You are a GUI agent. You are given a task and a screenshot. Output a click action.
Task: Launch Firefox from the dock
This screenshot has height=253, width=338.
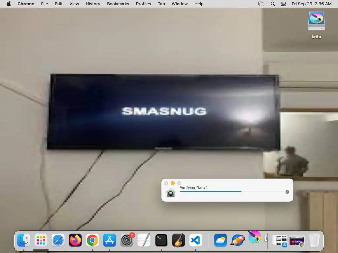[x=75, y=240]
